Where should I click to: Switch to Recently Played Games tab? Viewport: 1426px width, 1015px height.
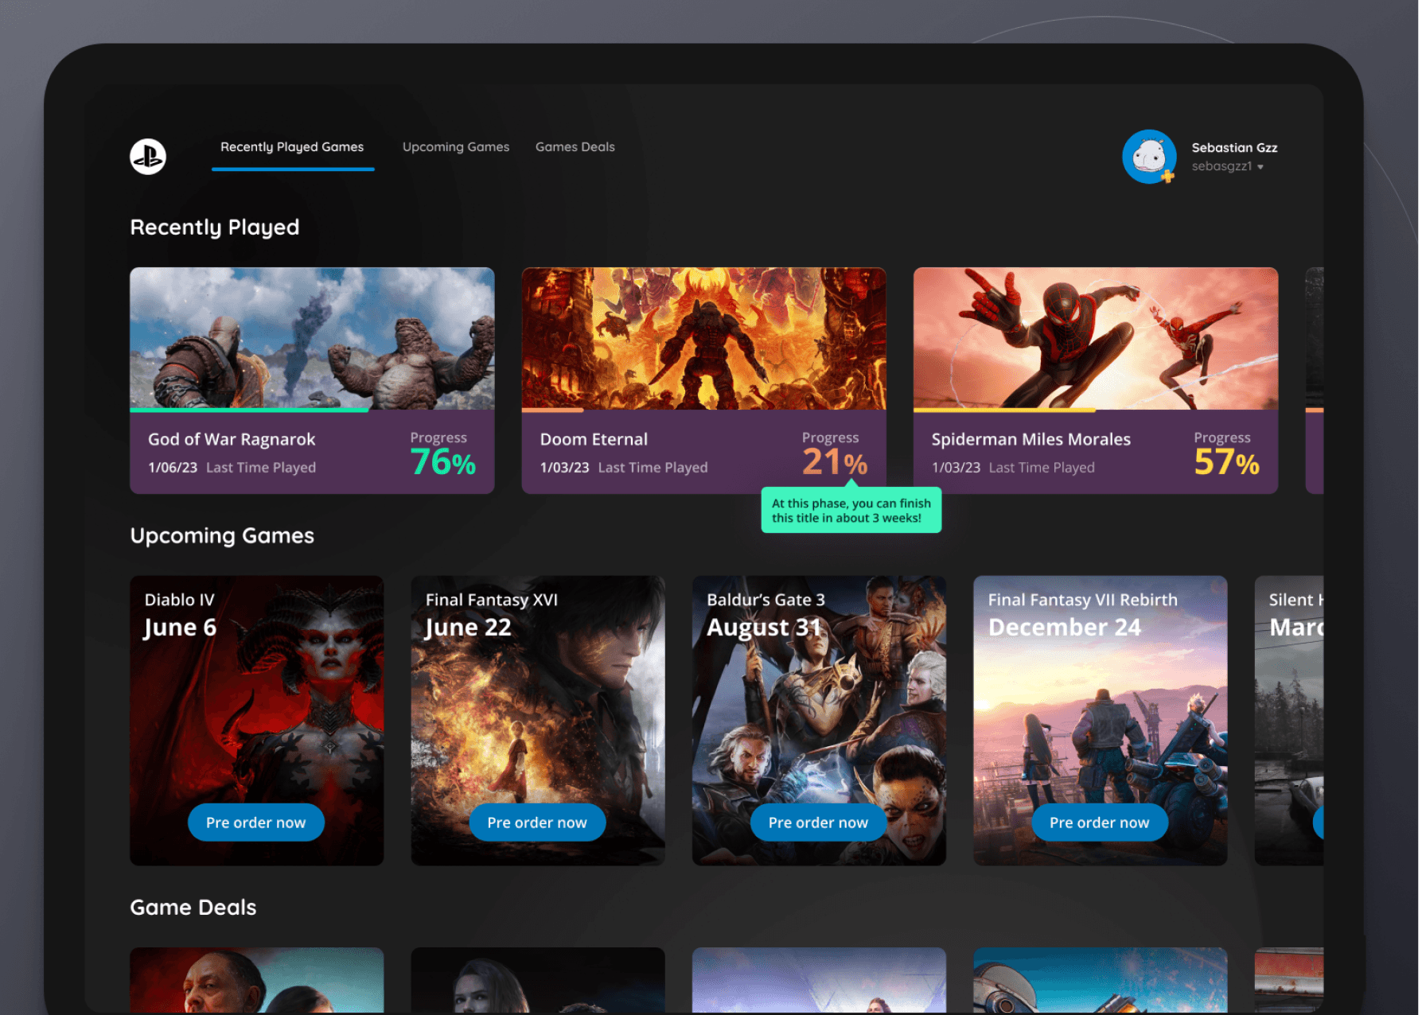tap(292, 147)
